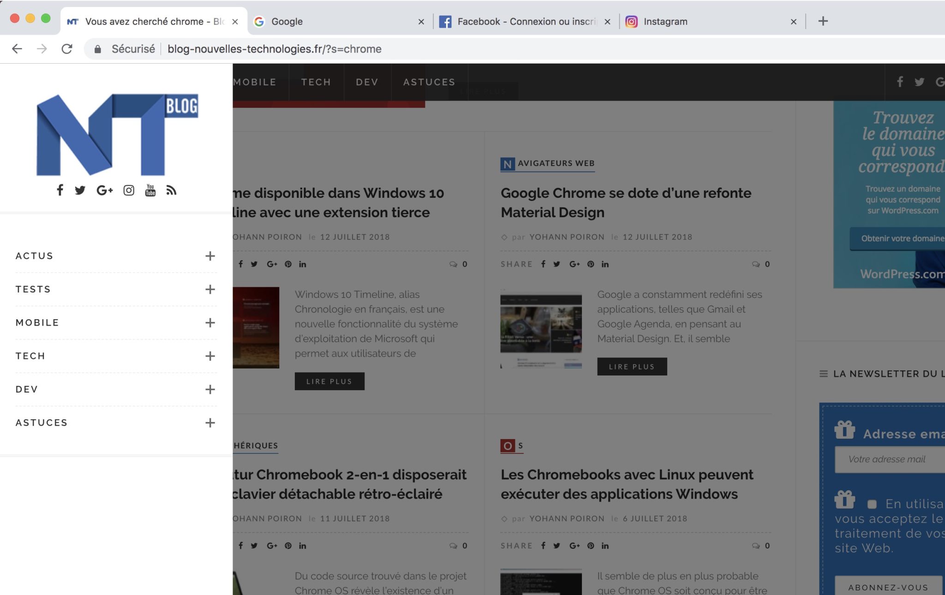Open a new tab with the plus button
945x595 pixels.
(x=823, y=21)
